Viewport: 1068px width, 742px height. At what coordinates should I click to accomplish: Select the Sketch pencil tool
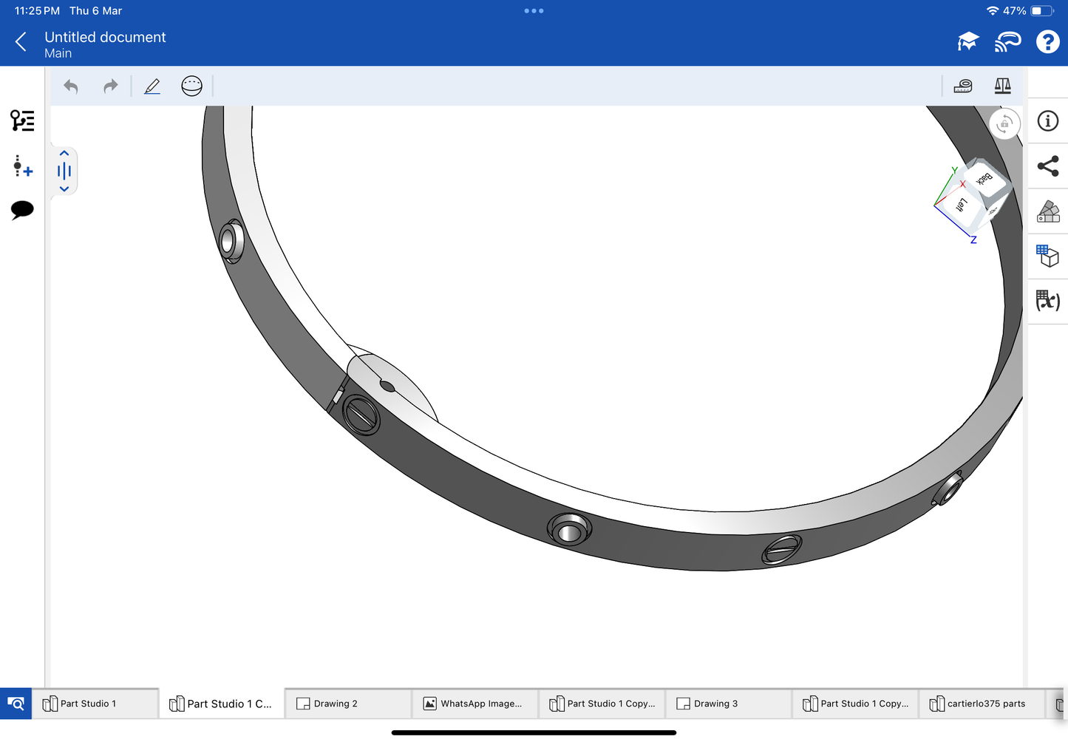[x=152, y=86]
